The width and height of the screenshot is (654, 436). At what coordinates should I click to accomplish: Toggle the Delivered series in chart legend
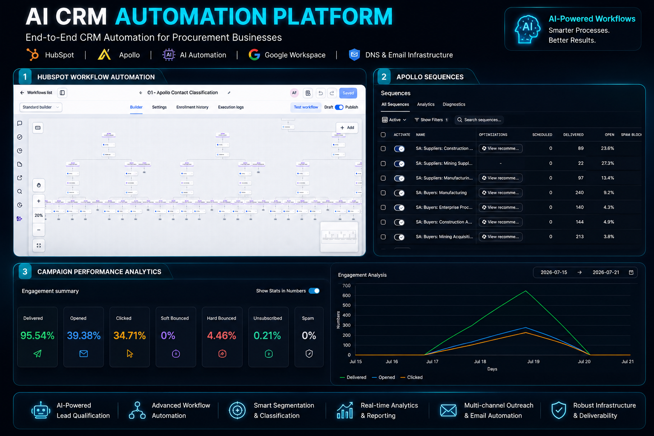(353, 377)
